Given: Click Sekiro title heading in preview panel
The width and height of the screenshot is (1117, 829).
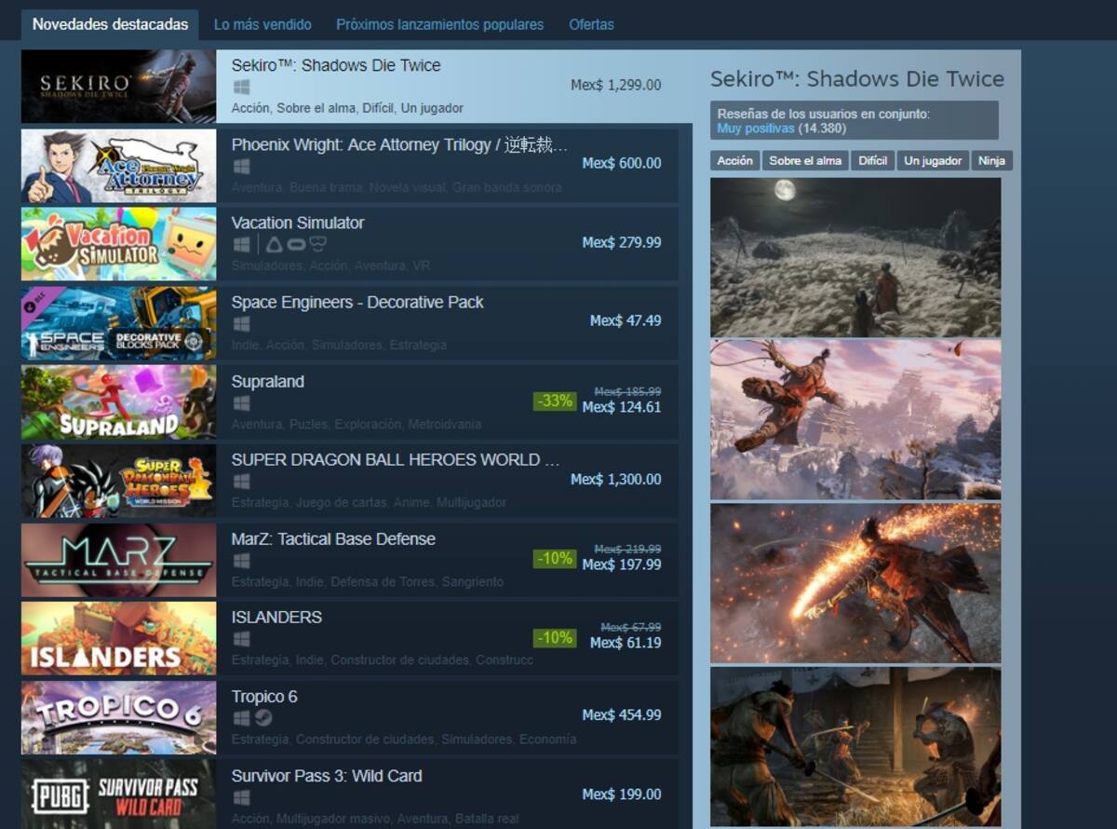Looking at the screenshot, I should point(857,79).
